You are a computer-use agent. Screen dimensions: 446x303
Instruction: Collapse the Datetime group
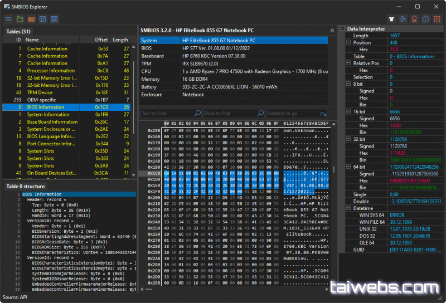[348, 208]
